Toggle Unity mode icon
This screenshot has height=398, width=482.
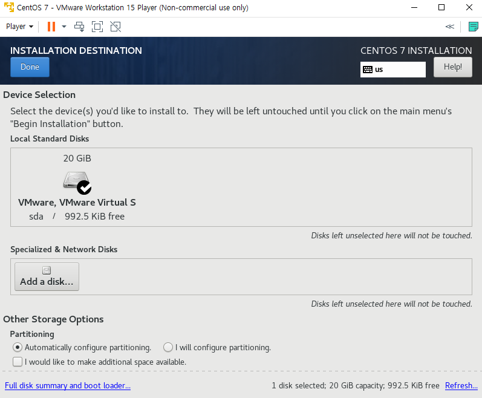pyautogui.click(x=116, y=27)
